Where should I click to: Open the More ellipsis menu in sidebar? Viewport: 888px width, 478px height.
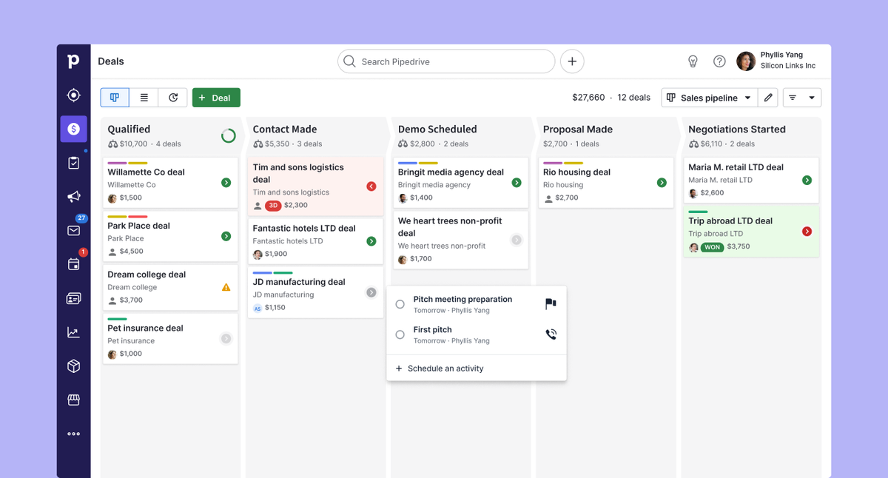pos(73,434)
